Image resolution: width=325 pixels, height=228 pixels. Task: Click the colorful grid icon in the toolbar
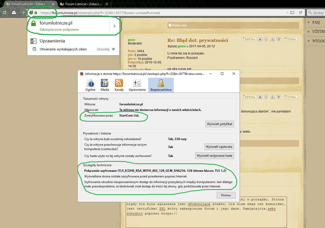pos(5,13)
